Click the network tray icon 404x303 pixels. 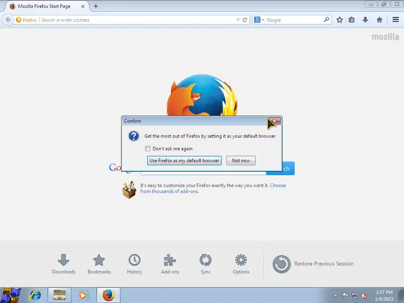click(x=355, y=296)
